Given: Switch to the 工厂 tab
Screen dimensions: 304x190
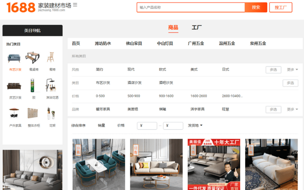Looking at the screenshot, I should click(196, 28).
